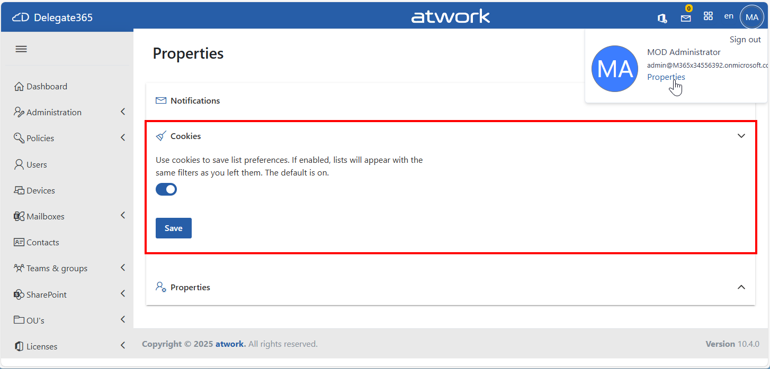770x369 pixels.
Task: Expand the Policies submenu arrow
Action: pos(123,137)
